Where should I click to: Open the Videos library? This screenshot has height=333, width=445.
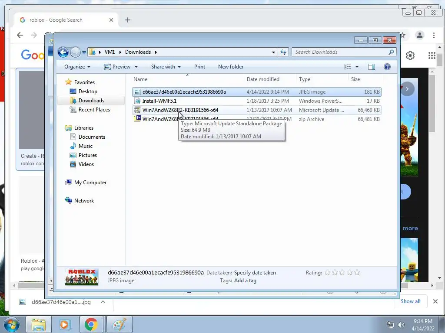click(82, 164)
